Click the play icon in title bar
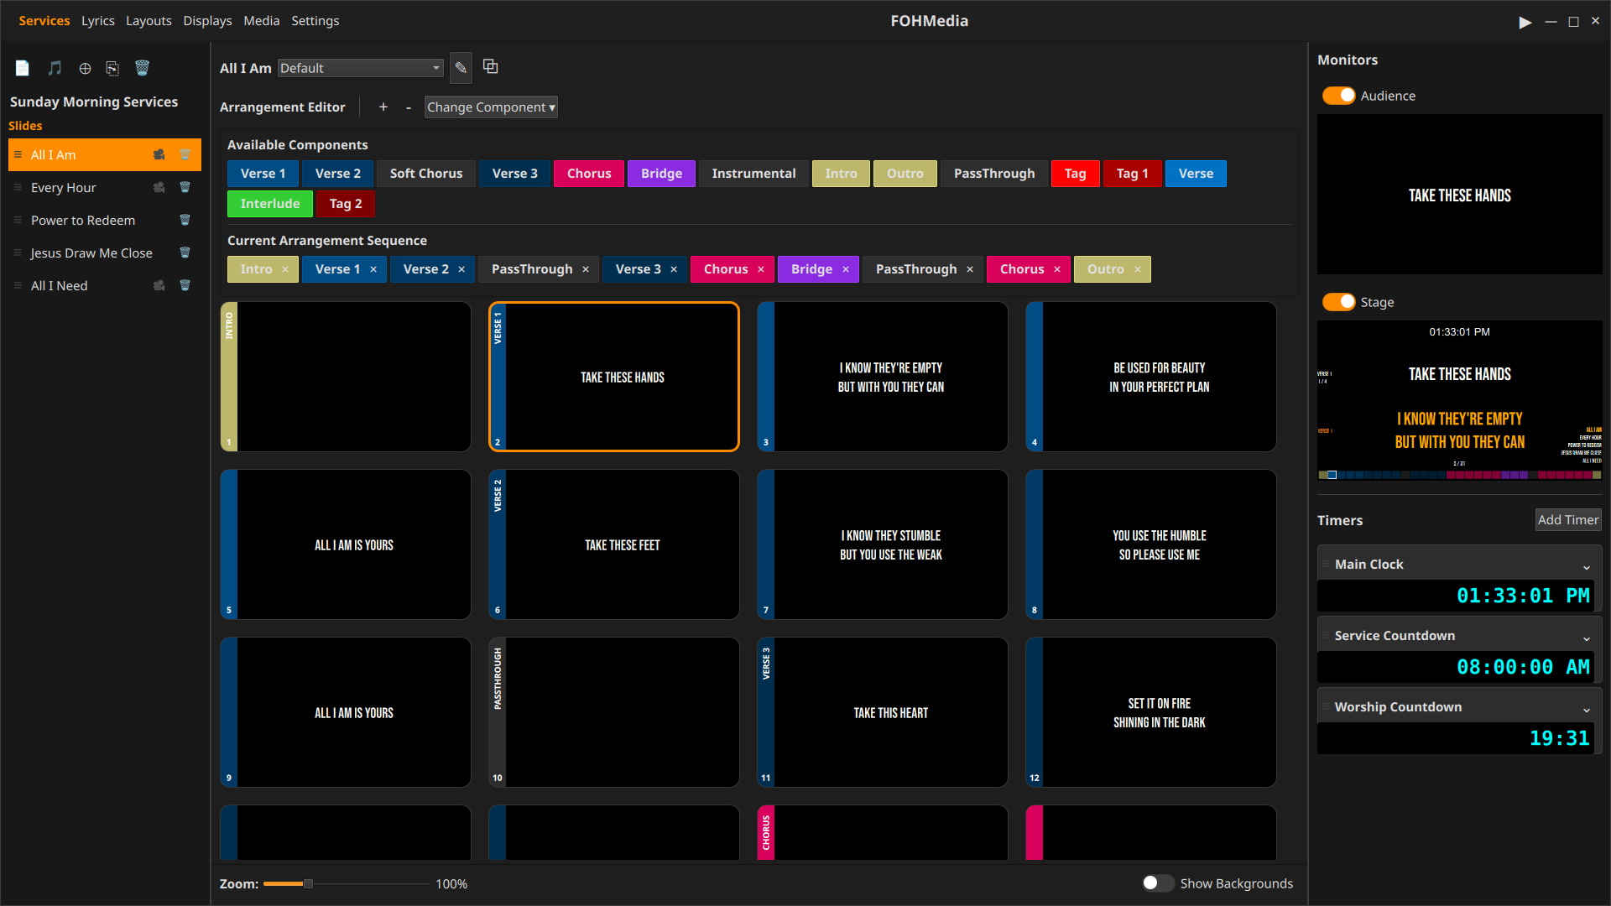The width and height of the screenshot is (1611, 906). coord(1525,22)
